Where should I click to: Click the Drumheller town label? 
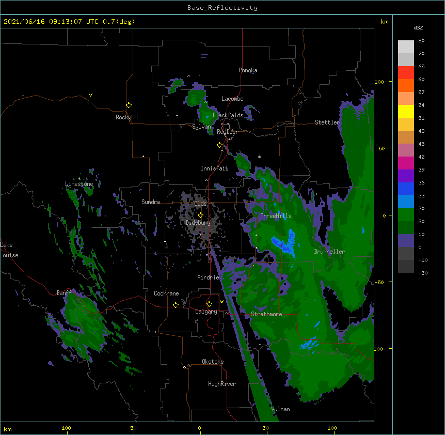coord(329,252)
